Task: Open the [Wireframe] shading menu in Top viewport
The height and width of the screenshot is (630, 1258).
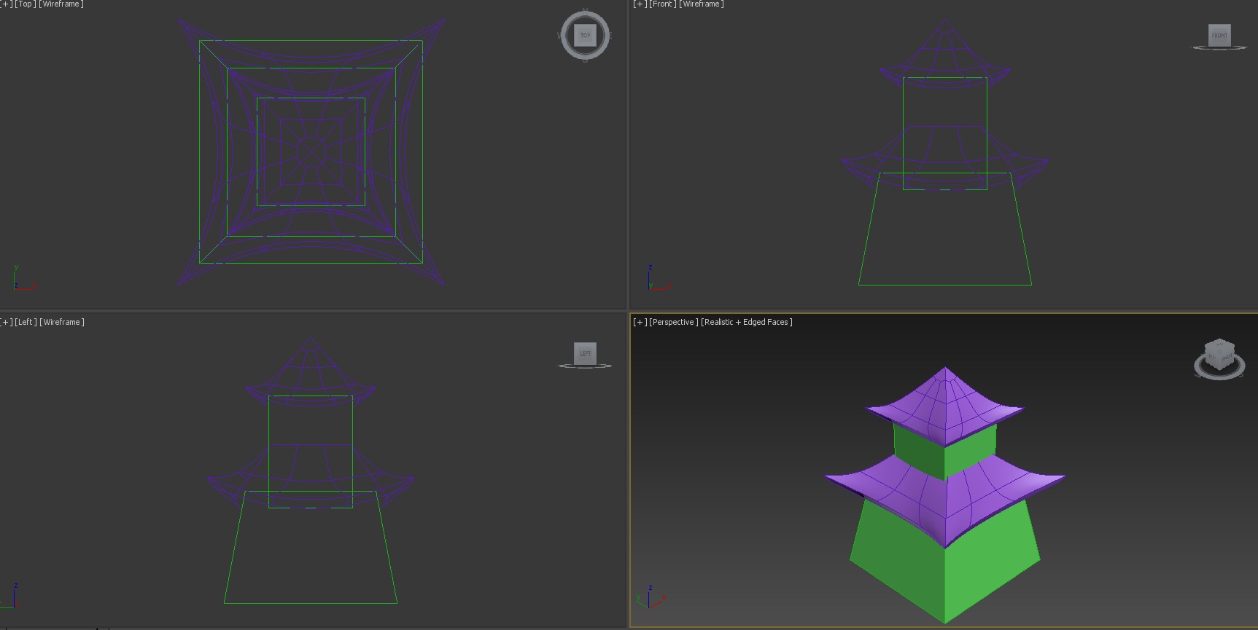Action: tap(62, 4)
